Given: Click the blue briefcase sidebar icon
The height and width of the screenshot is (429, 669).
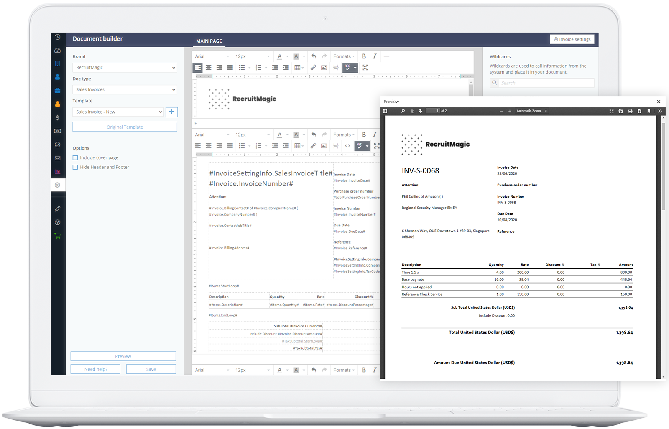Looking at the screenshot, I should point(58,91).
